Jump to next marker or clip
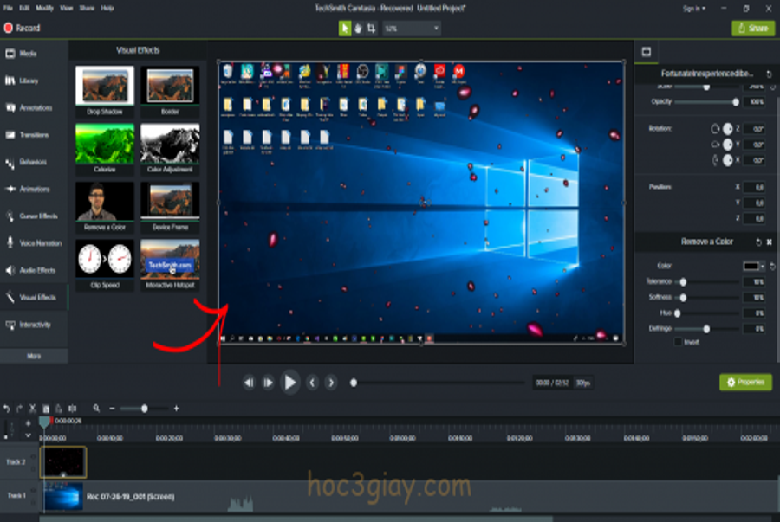Screen dimensions: 780x522 tap(331, 383)
